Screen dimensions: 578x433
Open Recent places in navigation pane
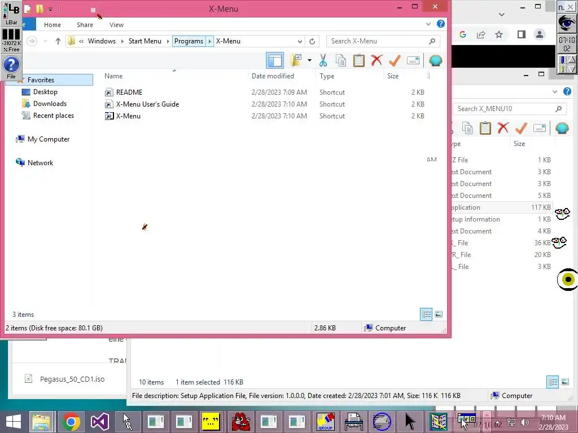54,115
